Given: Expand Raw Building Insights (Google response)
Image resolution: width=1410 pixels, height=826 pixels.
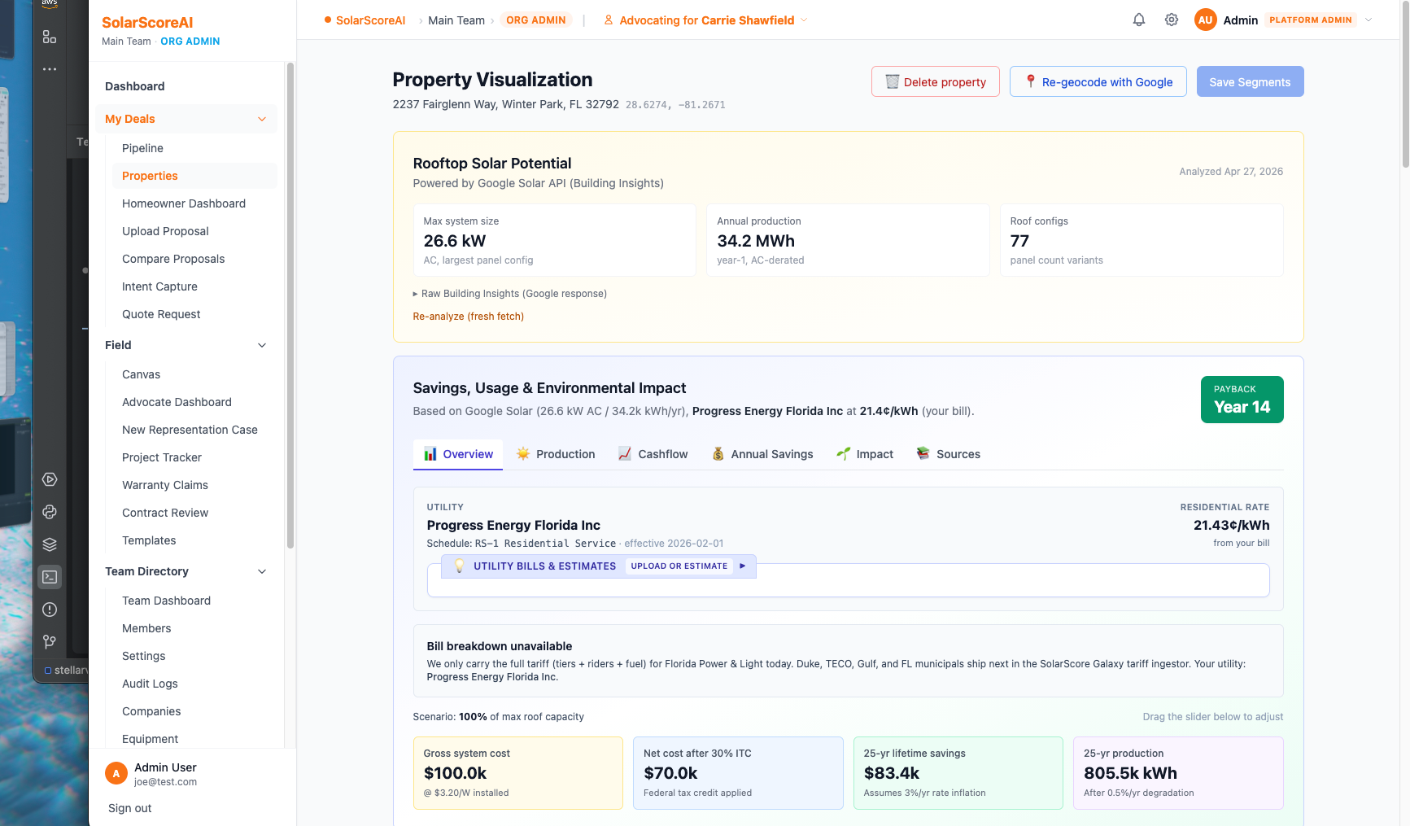Looking at the screenshot, I should [x=510, y=293].
